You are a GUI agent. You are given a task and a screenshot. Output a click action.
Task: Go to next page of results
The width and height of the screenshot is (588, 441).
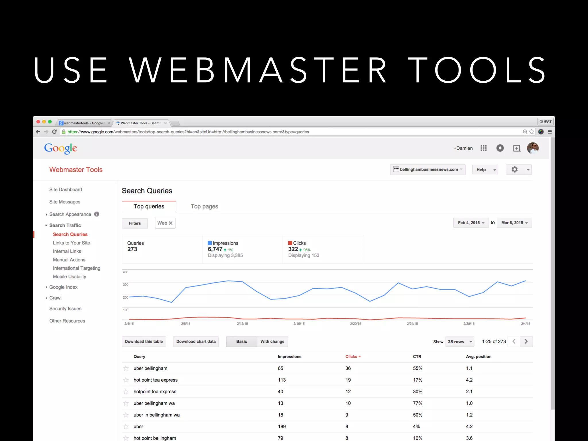tap(526, 342)
